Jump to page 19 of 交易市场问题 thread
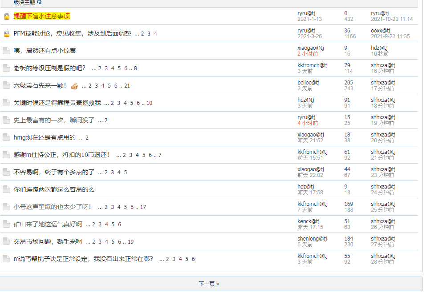The width and height of the screenshot is (434, 293). [x=130, y=242]
